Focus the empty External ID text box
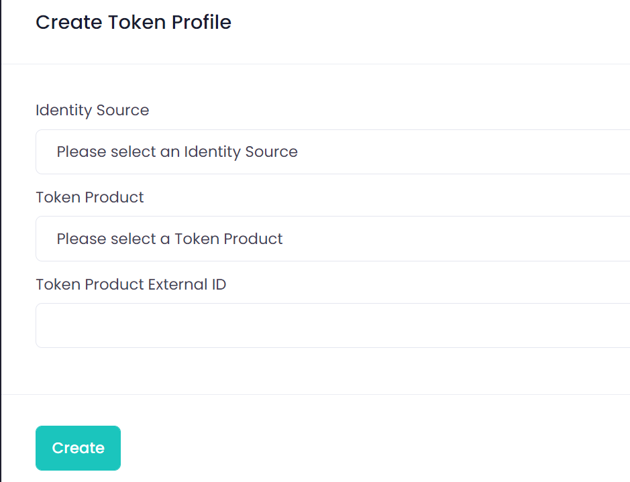 pos(332,325)
